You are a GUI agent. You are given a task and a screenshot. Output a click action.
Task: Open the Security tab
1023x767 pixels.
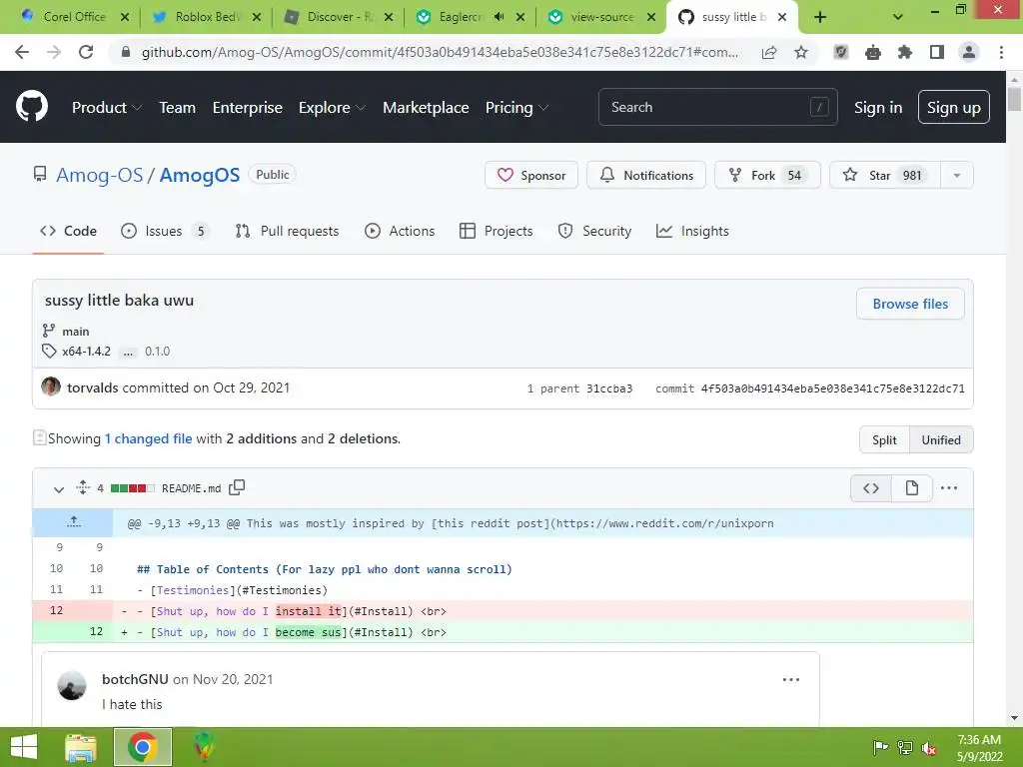594,231
